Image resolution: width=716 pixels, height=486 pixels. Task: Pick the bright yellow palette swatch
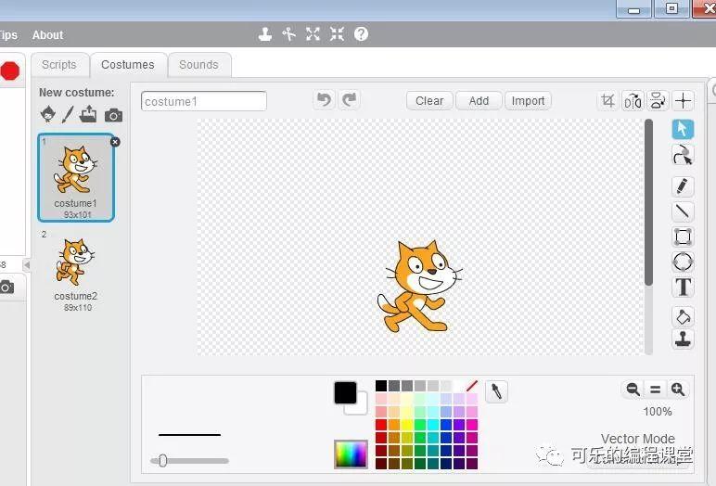click(x=407, y=425)
